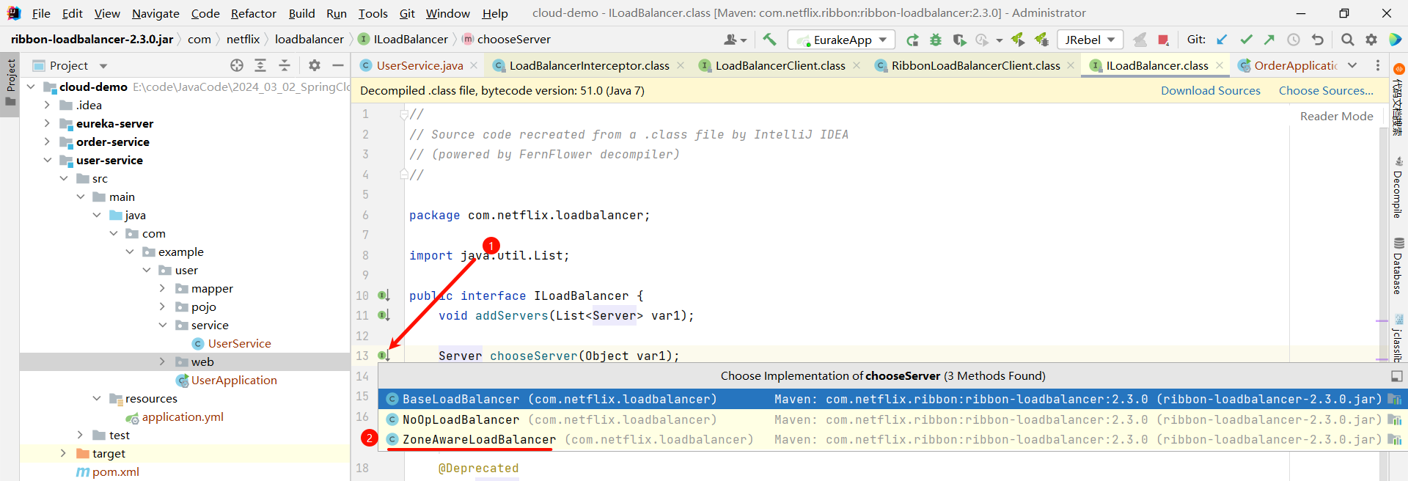Expand the target folder
Screen dimensions: 1408x481
click(x=63, y=453)
